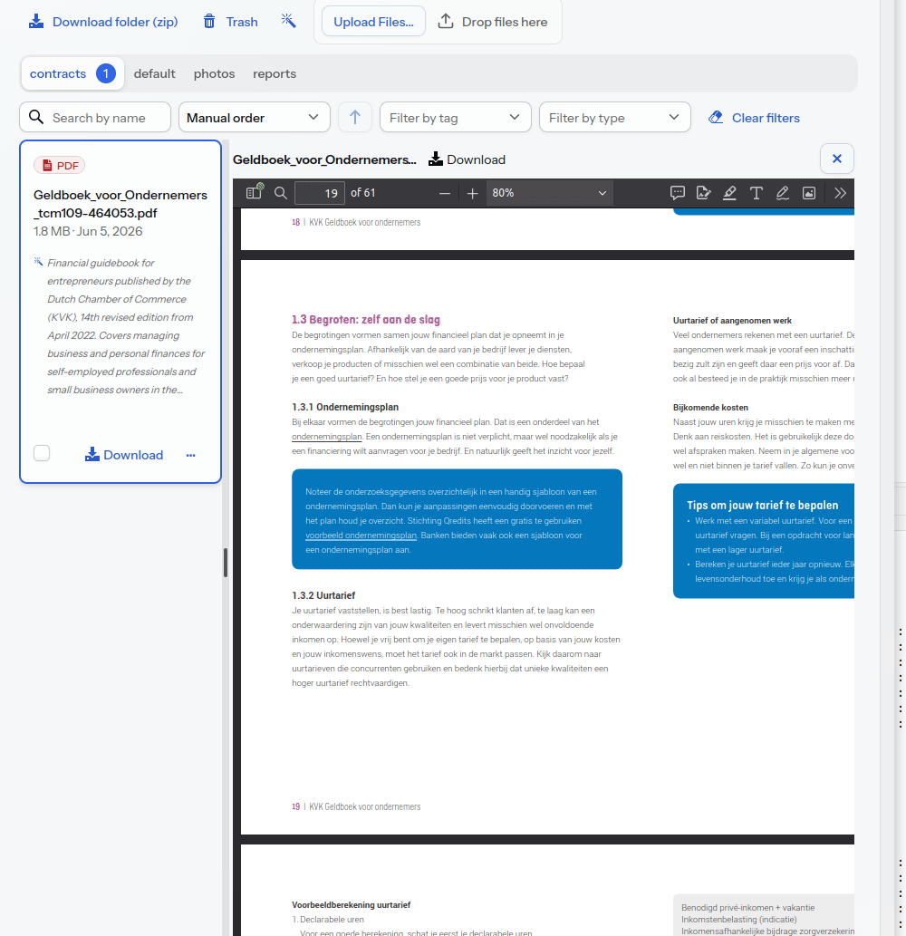Switch to the reports tab
Screen dimensions: 906x936
275,73
